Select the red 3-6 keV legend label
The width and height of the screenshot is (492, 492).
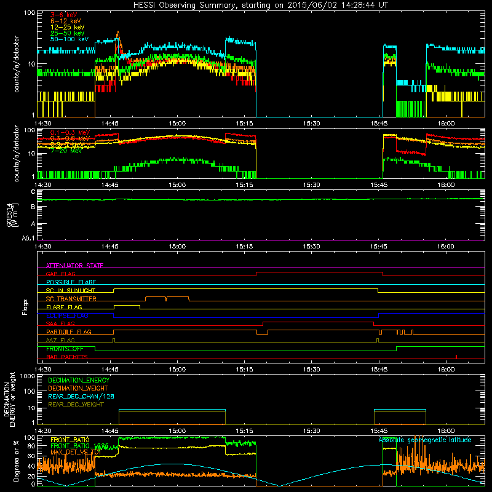pos(64,15)
